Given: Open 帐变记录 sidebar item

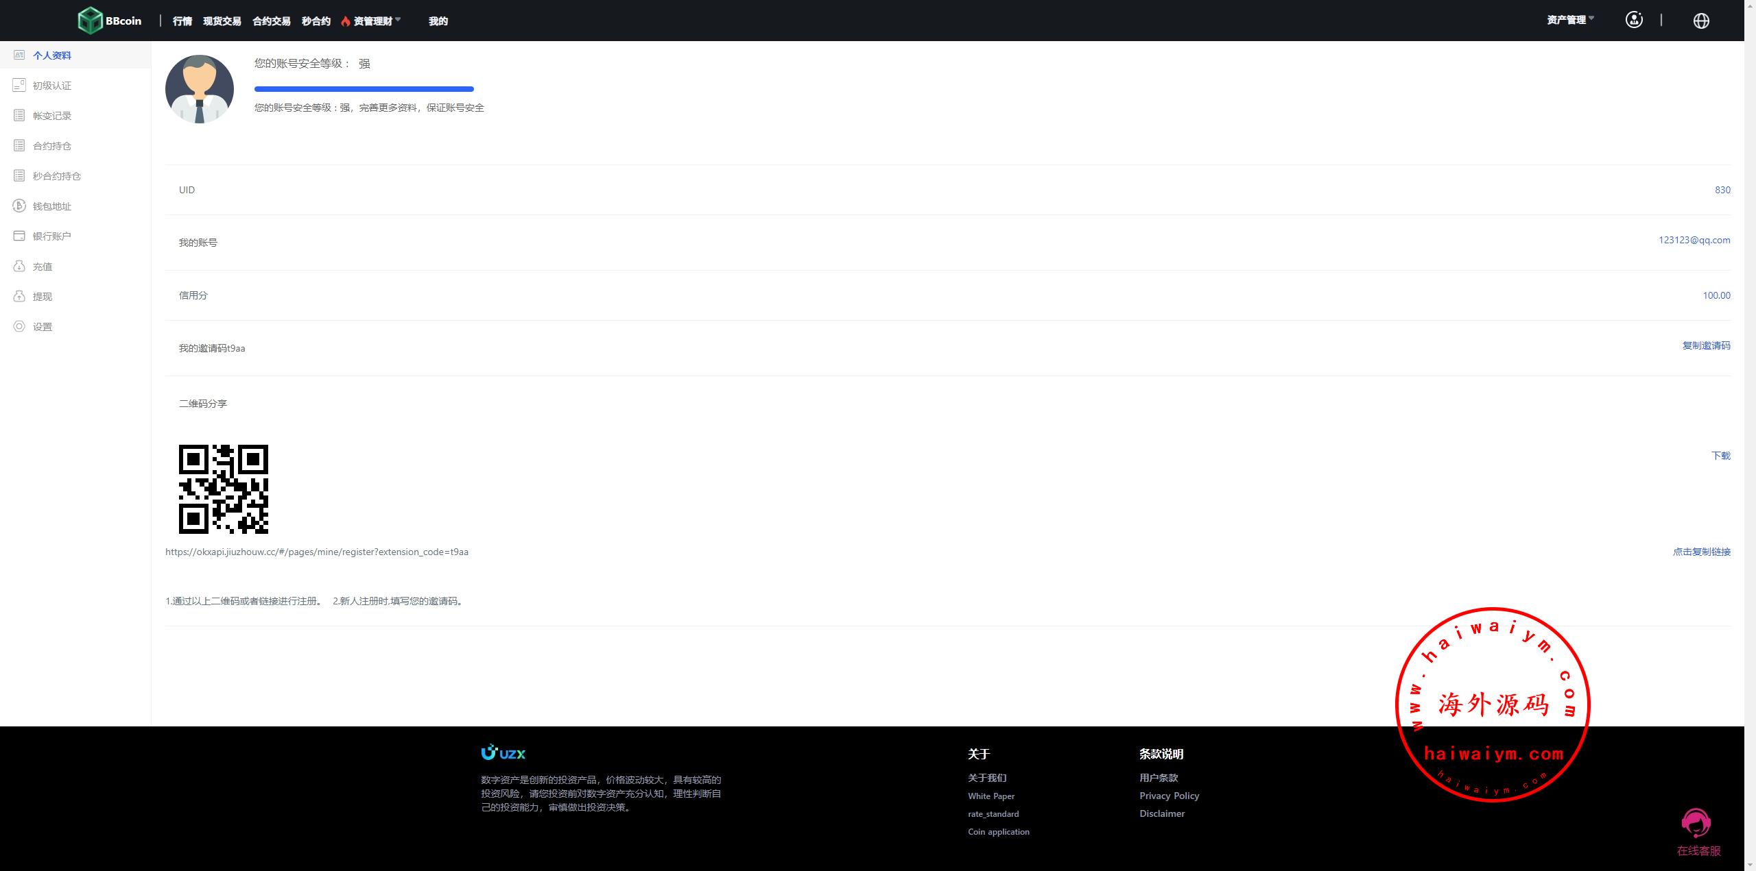Looking at the screenshot, I should coord(52,116).
